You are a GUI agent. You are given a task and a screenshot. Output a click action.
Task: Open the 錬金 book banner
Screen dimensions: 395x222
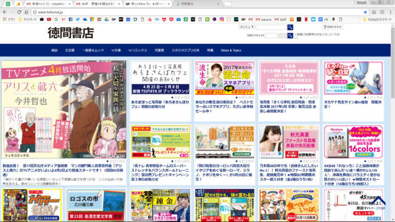click(160, 205)
